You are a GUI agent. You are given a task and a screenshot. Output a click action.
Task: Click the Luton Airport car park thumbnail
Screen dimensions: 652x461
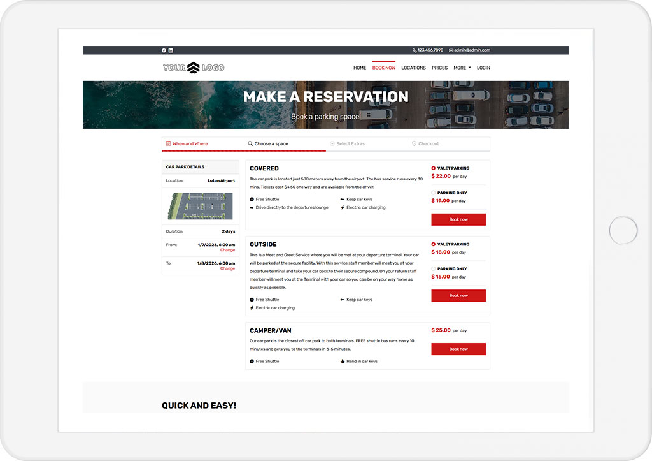tap(201, 206)
